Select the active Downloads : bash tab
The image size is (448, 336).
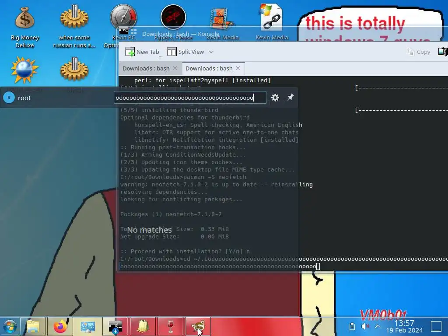(x=209, y=68)
